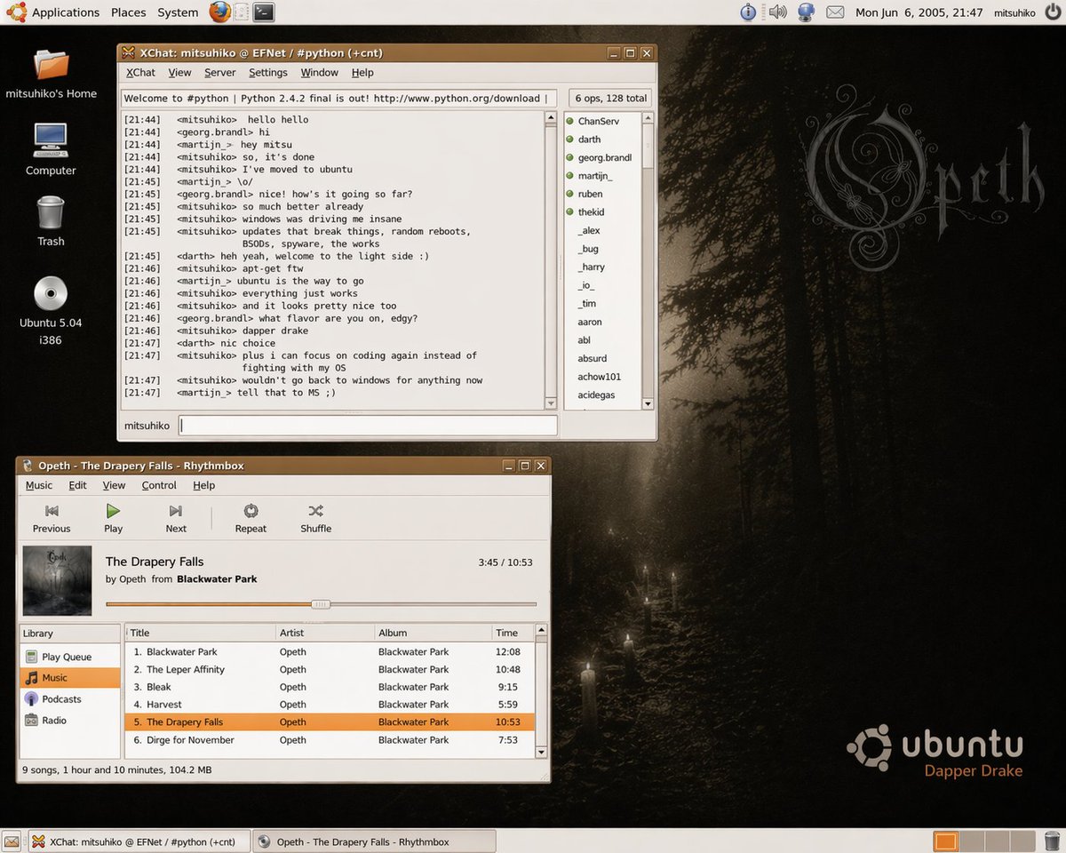
Task: Open Radio in Library sidebar
Action: [70, 721]
